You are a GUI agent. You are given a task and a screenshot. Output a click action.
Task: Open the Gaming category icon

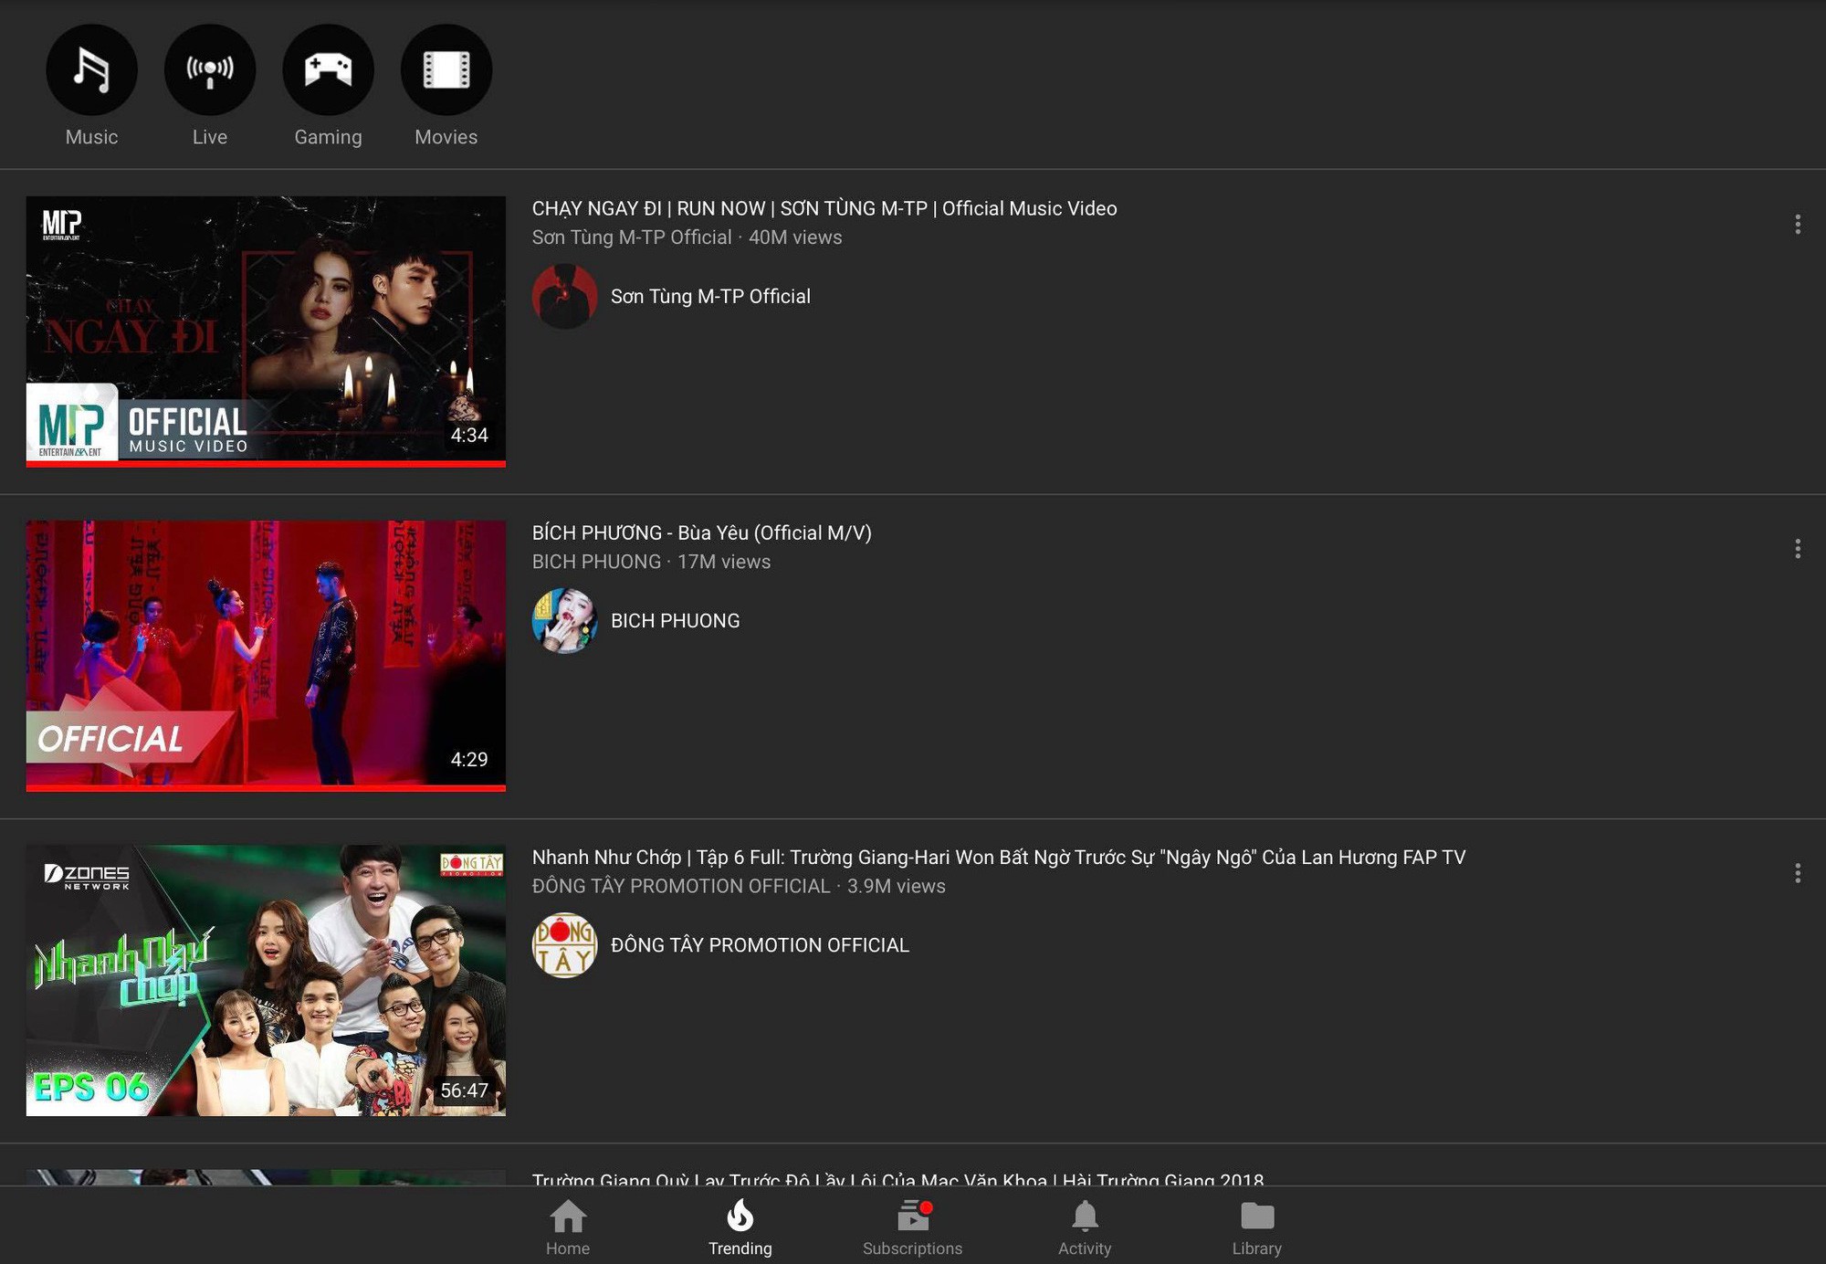click(328, 69)
